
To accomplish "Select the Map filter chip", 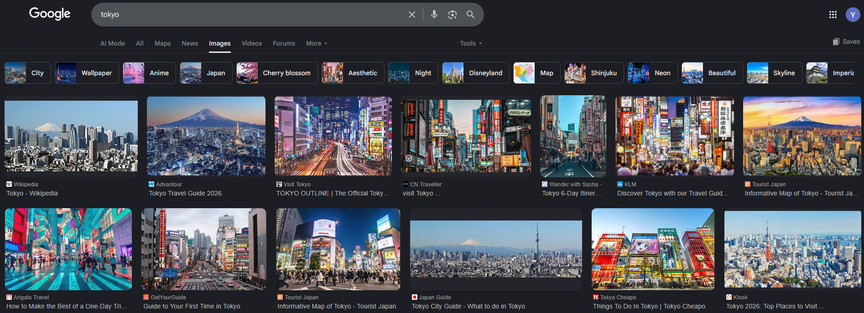I will [x=537, y=73].
